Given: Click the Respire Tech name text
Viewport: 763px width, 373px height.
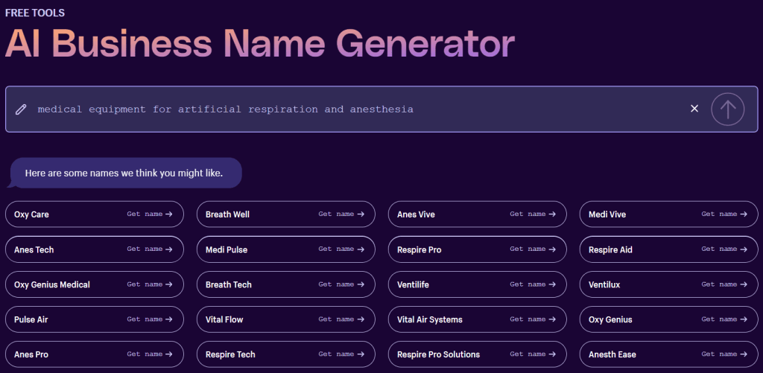Looking at the screenshot, I should coord(230,354).
